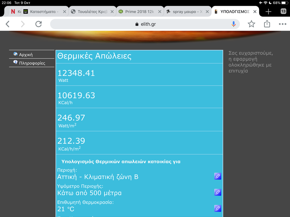The image size is (290, 217).
Task: Go forward with the forward arrow
Action: (x=23, y=24)
